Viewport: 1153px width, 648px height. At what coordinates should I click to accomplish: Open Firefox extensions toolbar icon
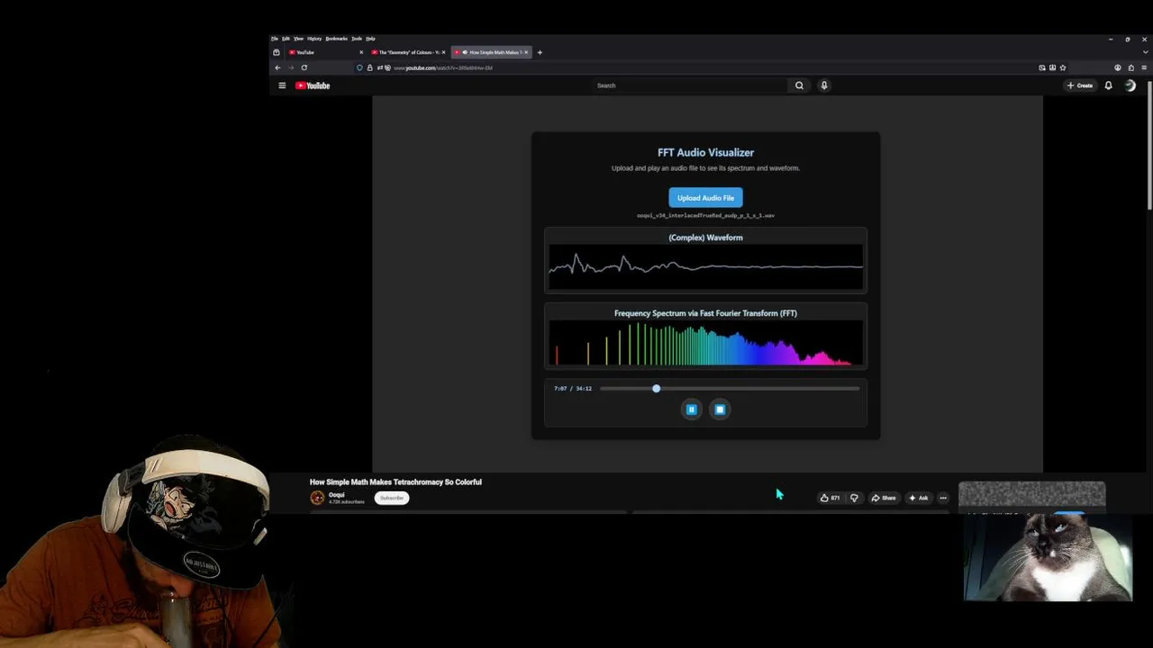(1131, 67)
